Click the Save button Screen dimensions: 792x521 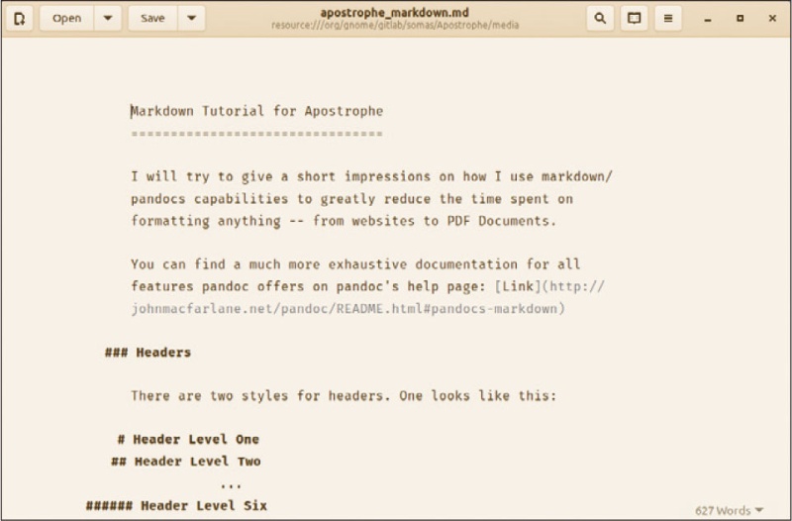[152, 19]
